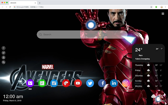Open the Facebook shortcut in the dock
This screenshot has width=168, height=105.
coord(102,83)
